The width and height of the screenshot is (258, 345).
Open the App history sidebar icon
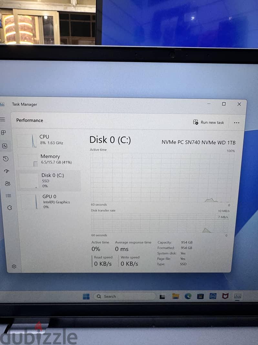point(6,159)
